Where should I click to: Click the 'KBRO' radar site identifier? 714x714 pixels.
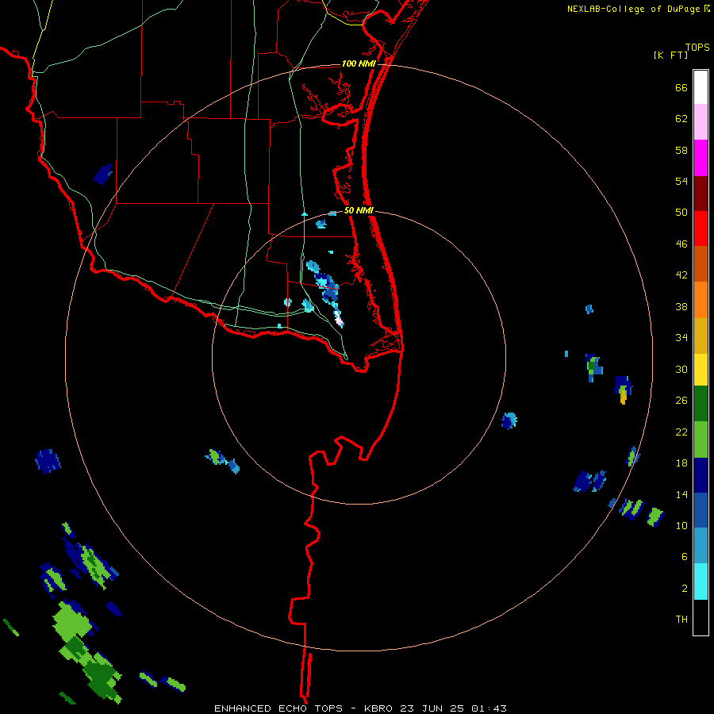coord(380,708)
